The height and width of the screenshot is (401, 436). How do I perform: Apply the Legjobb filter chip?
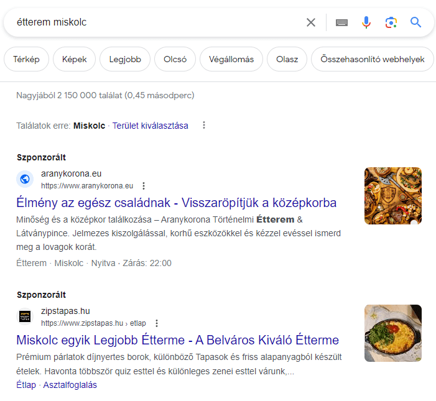coord(124,60)
